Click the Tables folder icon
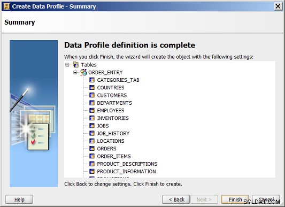 pos(75,64)
